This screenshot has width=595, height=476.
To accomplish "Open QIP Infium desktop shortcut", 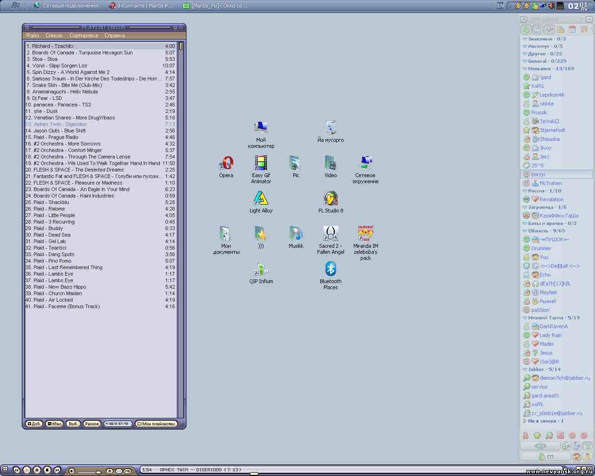I will [261, 272].
